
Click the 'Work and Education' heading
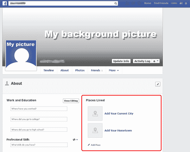(21, 100)
